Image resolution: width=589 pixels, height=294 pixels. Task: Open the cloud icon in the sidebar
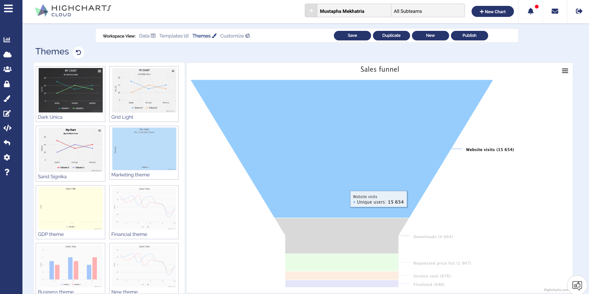click(7, 55)
